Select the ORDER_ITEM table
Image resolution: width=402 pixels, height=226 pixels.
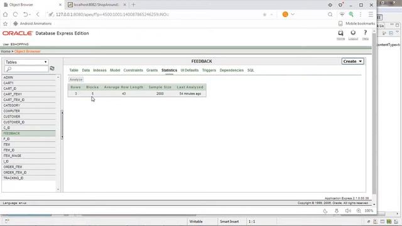point(29,167)
